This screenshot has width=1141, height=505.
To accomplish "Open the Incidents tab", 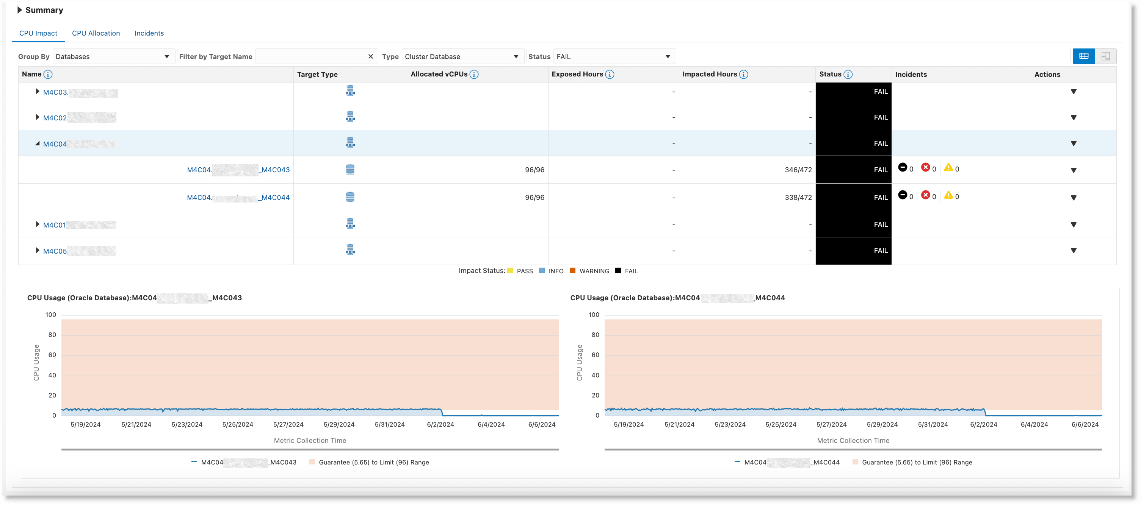I will coord(149,33).
